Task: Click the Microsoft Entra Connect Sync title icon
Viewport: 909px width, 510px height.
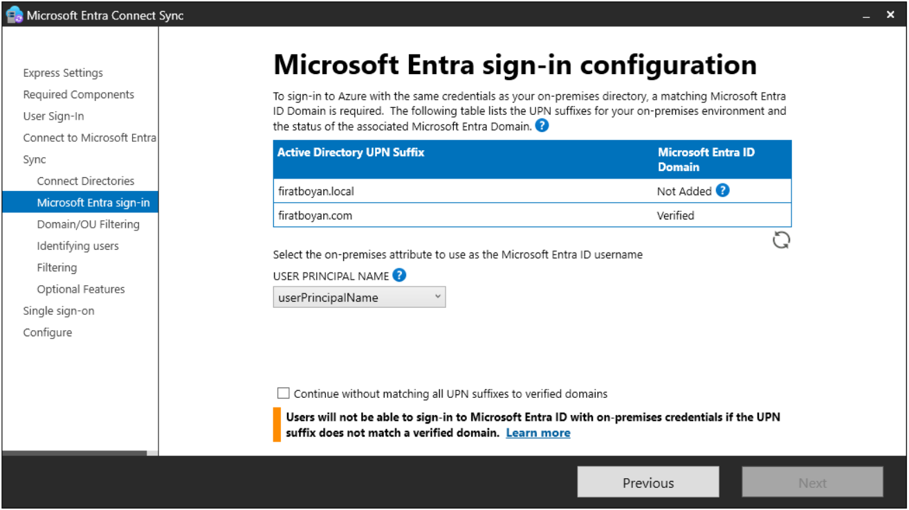Action: (14, 15)
